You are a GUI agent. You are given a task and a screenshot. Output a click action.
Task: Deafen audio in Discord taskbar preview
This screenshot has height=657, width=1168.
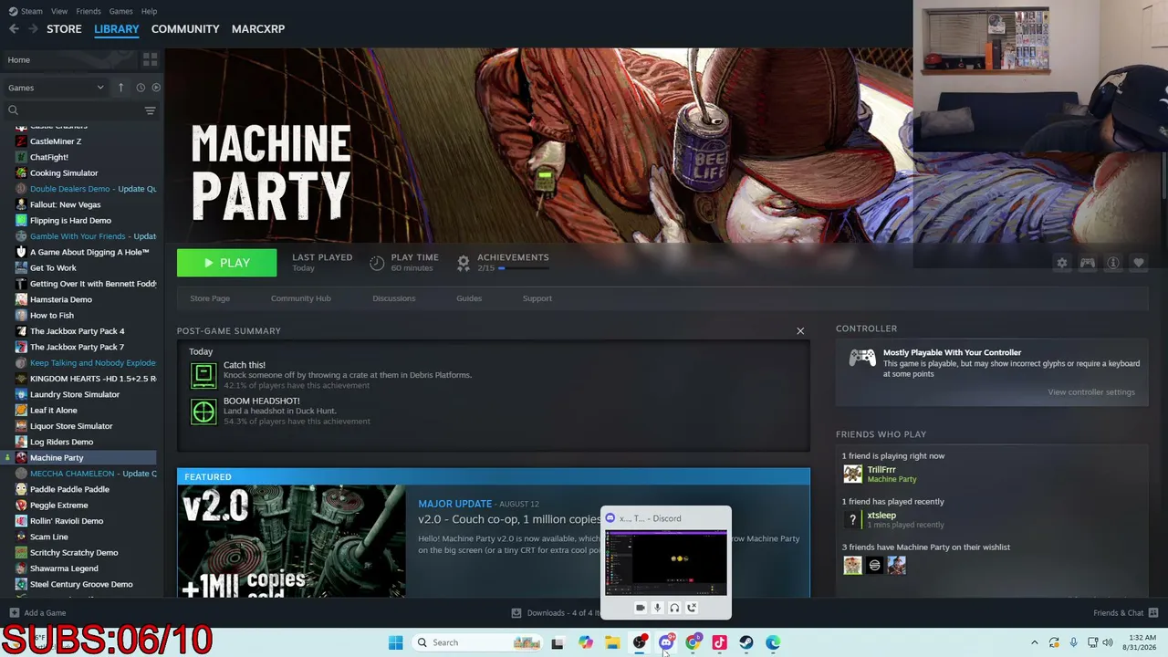click(674, 608)
